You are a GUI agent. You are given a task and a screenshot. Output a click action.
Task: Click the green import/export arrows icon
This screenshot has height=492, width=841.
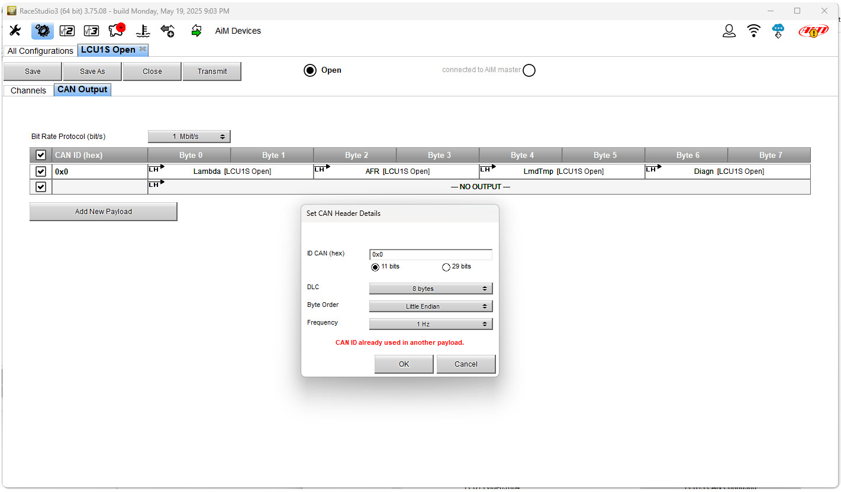(x=196, y=31)
